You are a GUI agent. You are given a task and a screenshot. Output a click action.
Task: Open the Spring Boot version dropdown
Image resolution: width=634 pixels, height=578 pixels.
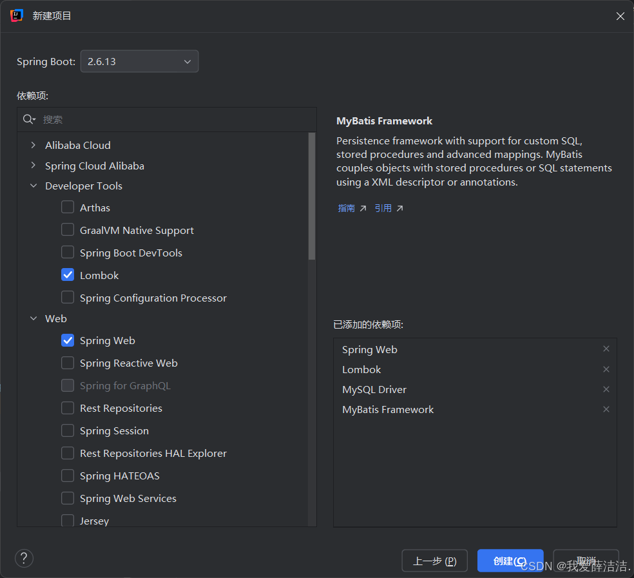(139, 61)
